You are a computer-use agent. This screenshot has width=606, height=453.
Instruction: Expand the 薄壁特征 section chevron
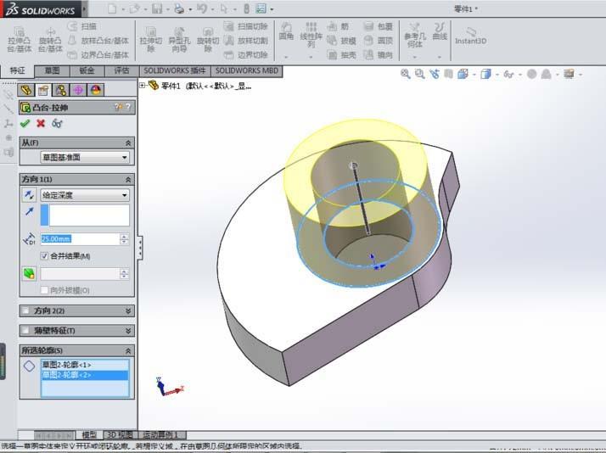pyautogui.click(x=128, y=330)
